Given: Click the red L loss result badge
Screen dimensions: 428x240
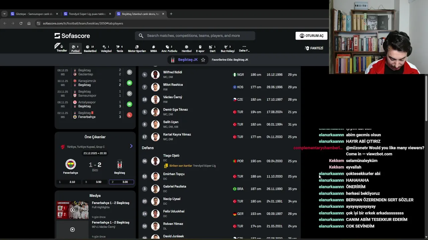Looking at the screenshot, I should 129,115.
